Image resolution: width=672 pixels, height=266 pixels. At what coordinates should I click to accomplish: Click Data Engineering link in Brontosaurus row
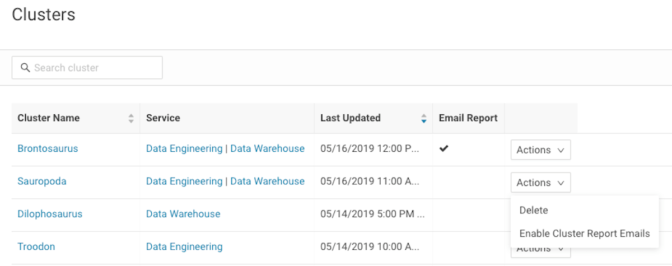click(184, 149)
